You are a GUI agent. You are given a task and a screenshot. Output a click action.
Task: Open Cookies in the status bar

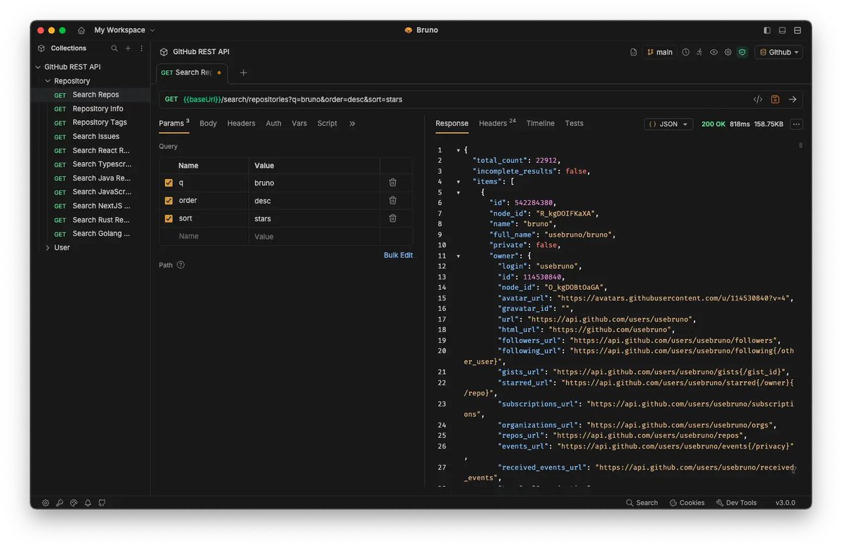pos(687,503)
